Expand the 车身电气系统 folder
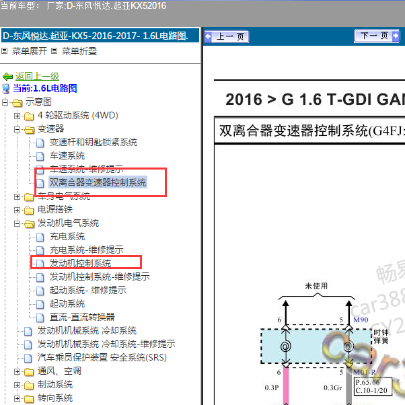 point(17,197)
